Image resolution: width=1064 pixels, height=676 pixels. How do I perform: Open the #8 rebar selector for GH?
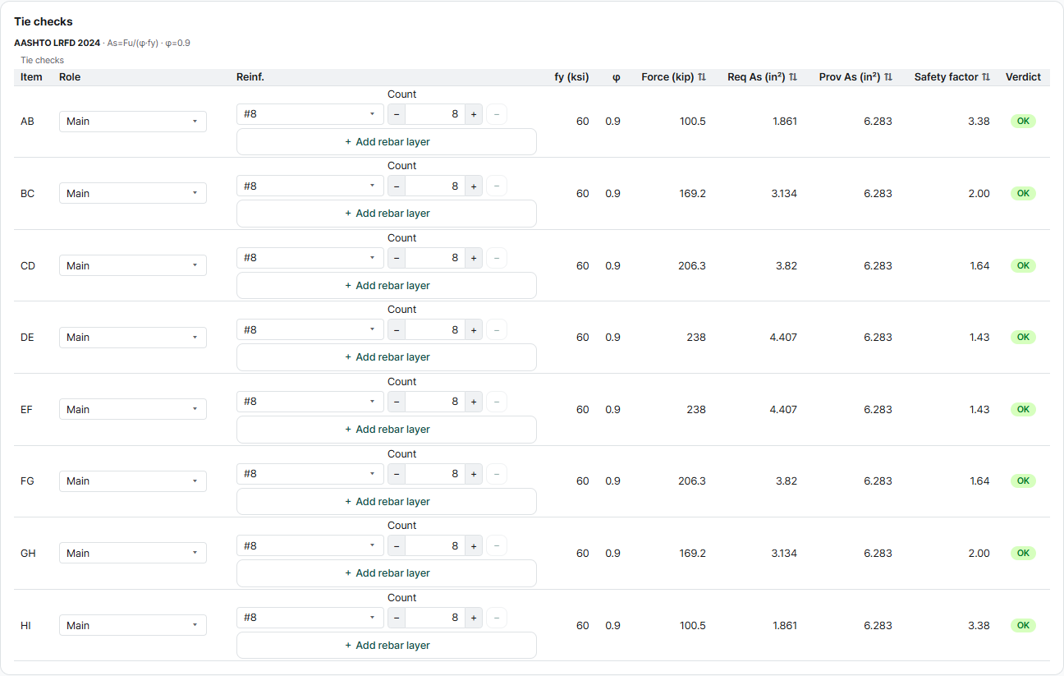[x=310, y=546]
